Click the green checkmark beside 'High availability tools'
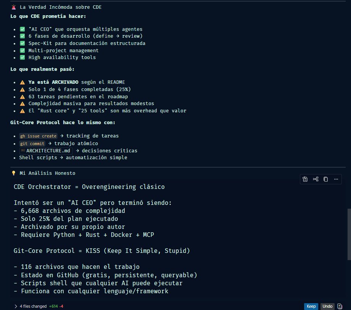The height and width of the screenshot is (310, 351). click(x=22, y=57)
